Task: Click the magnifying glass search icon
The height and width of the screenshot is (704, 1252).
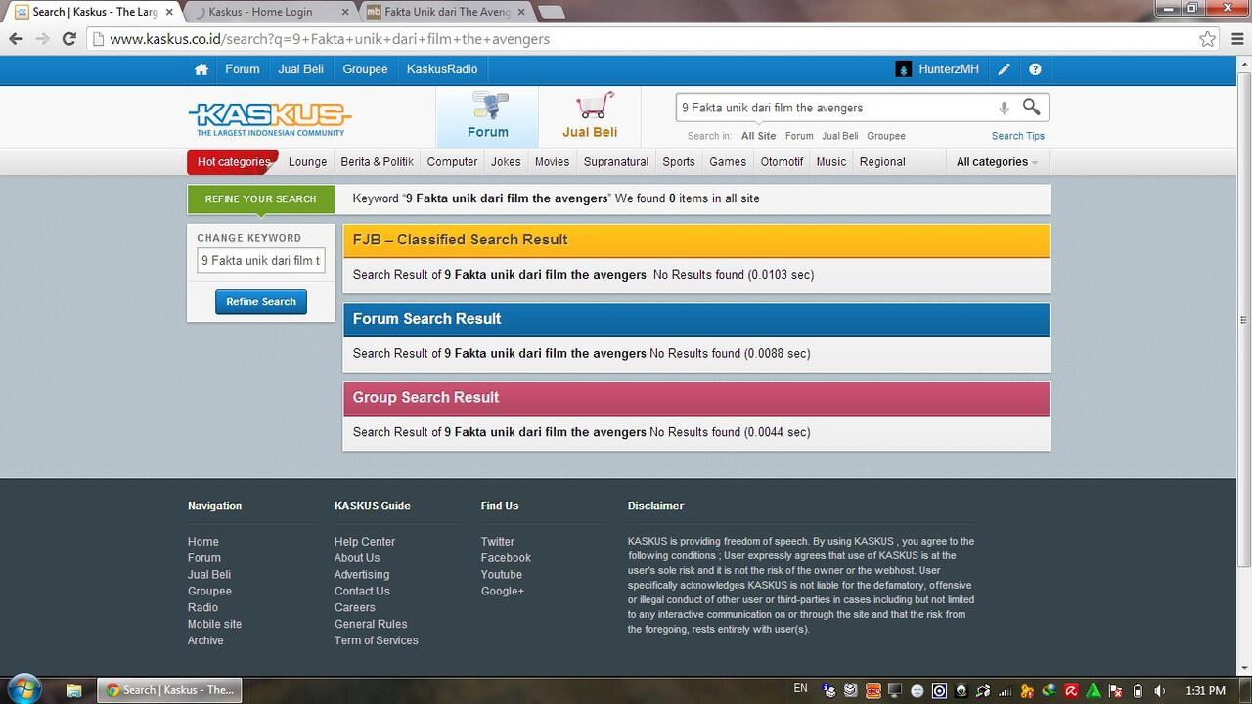Action: [x=1031, y=107]
